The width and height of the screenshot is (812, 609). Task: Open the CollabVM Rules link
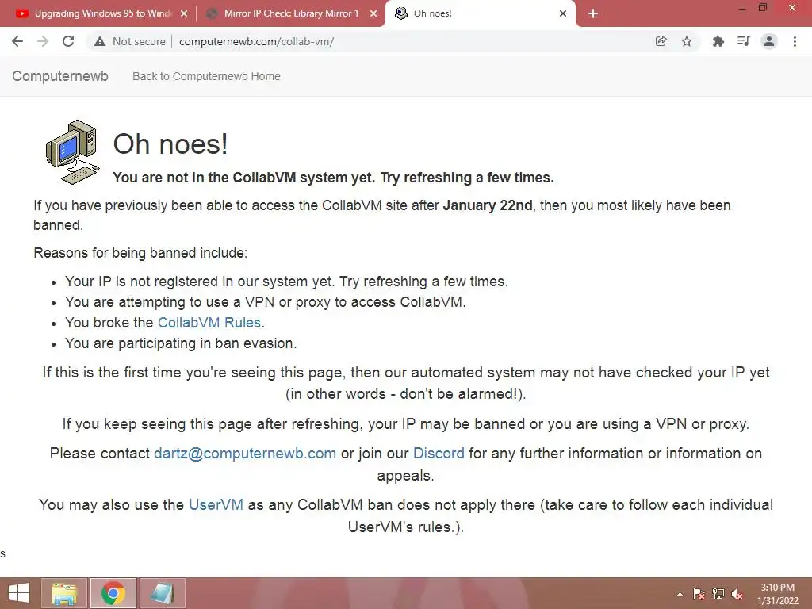(209, 323)
